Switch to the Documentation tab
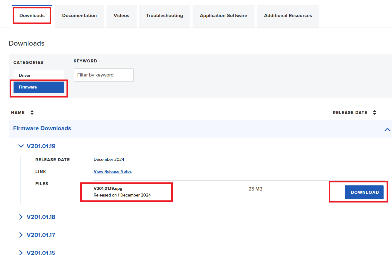392x255 pixels. (79, 16)
